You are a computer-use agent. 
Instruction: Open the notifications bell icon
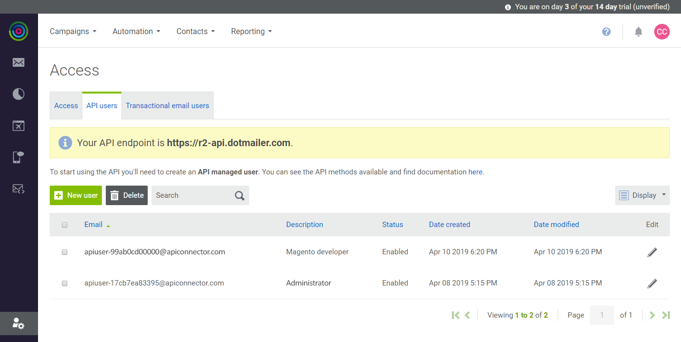639,32
